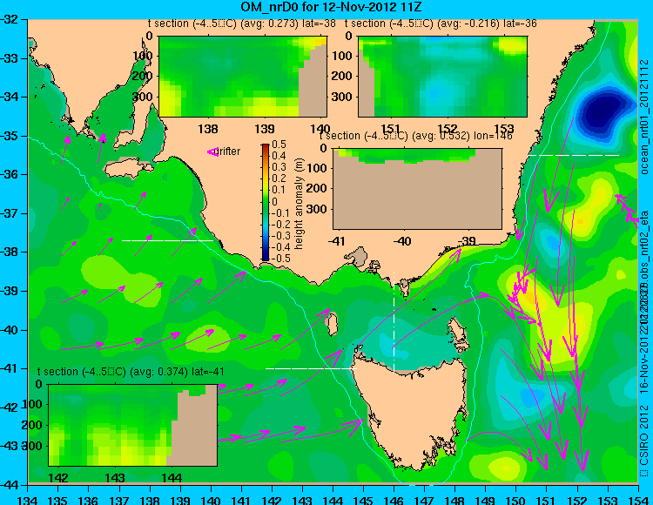This screenshot has height=505, width=653.
Task: Click latitude tick label -35
Action: click(9, 136)
